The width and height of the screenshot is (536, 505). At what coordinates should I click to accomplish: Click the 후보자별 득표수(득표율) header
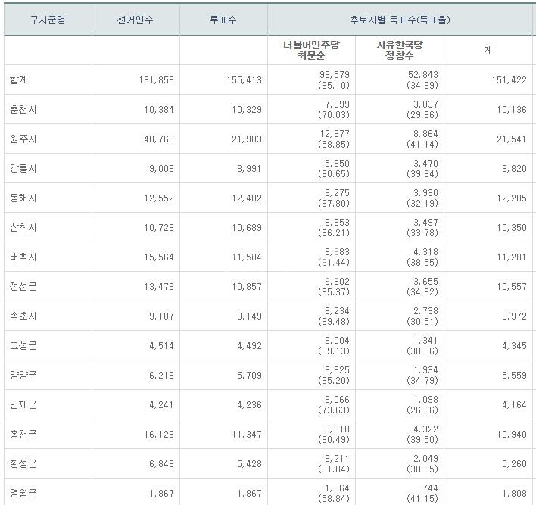tap(400, 20)
